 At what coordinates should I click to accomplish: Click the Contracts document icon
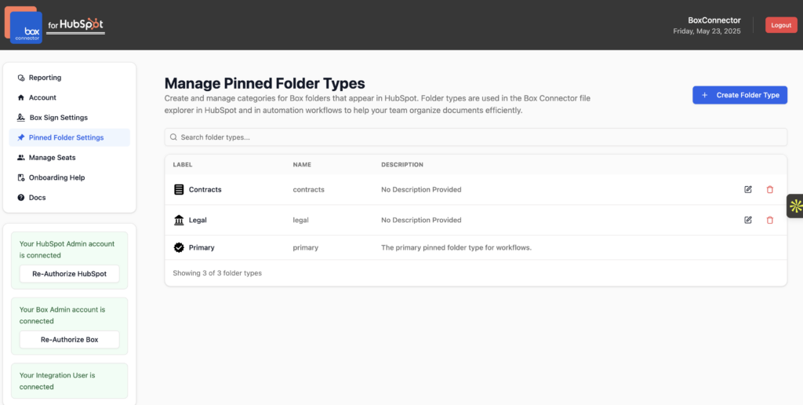click(179, 190)
